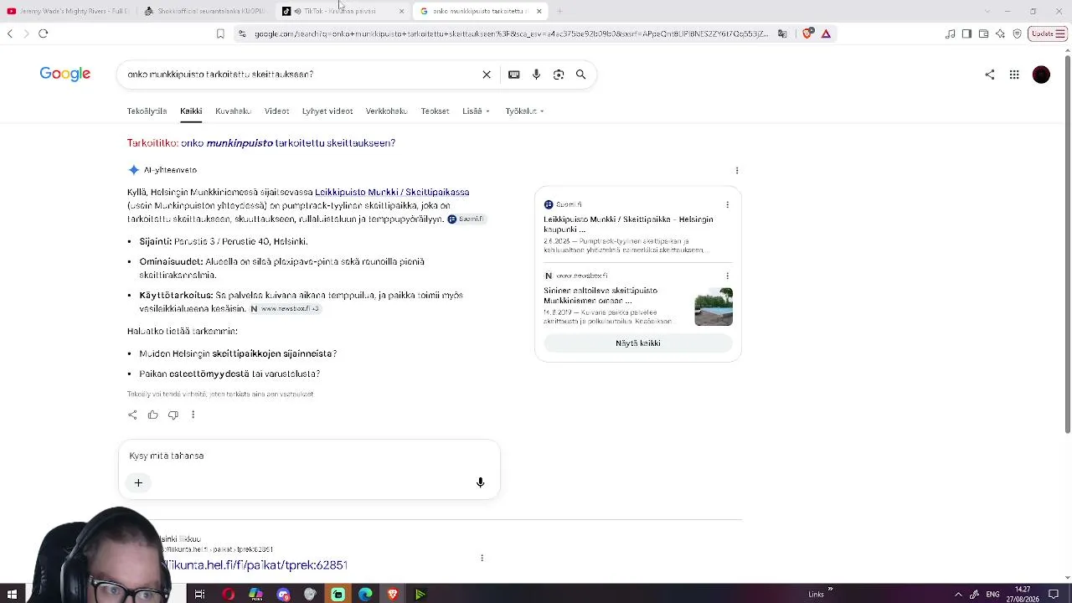Open options for the liikunta.hel.fi result
1072x603 pixels.
(482, 558)
